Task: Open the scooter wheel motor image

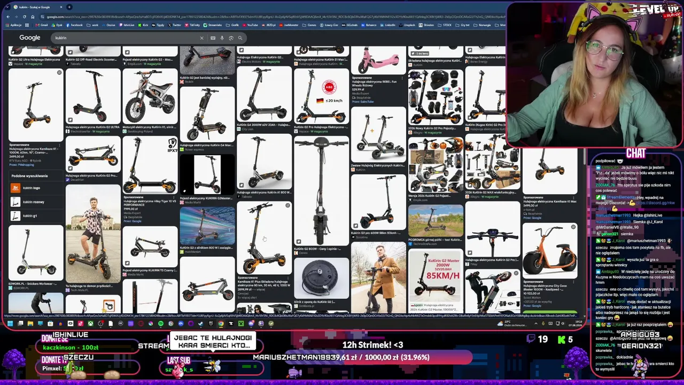Action: (321, 279)
